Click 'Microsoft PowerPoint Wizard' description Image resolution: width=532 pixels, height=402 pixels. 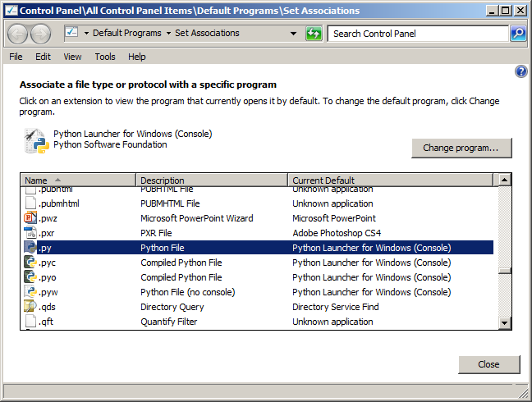[x=197, y=218]
